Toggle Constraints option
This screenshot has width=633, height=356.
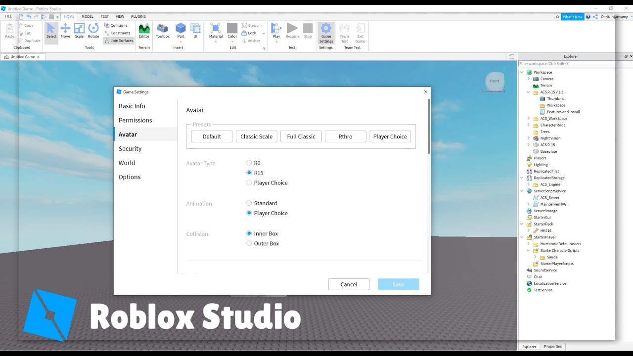(x=117, y=33)
